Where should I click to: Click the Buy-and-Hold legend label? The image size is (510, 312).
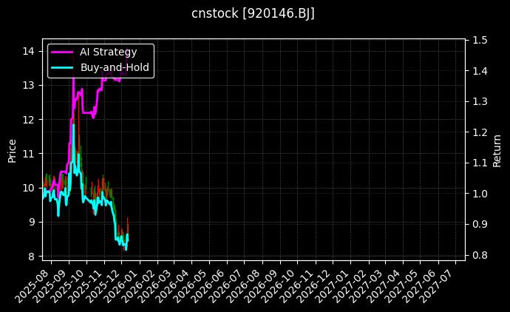pos(115,67)
